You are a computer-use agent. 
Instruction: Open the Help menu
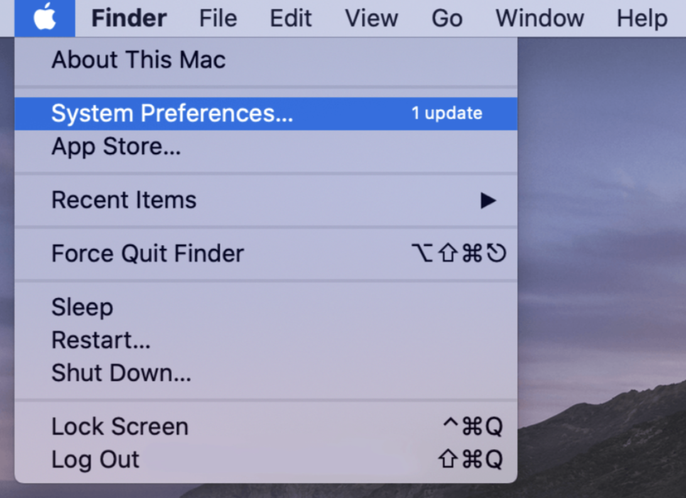click(x=641, y=19)
